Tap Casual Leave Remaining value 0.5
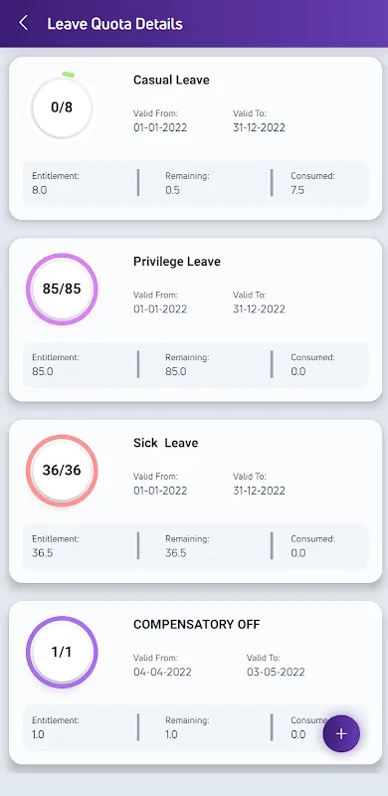Viewport: 388px width, 796px height. tap(172, 190)
